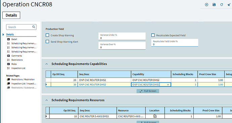Click the card icon beside Roles

pos(8,64)
